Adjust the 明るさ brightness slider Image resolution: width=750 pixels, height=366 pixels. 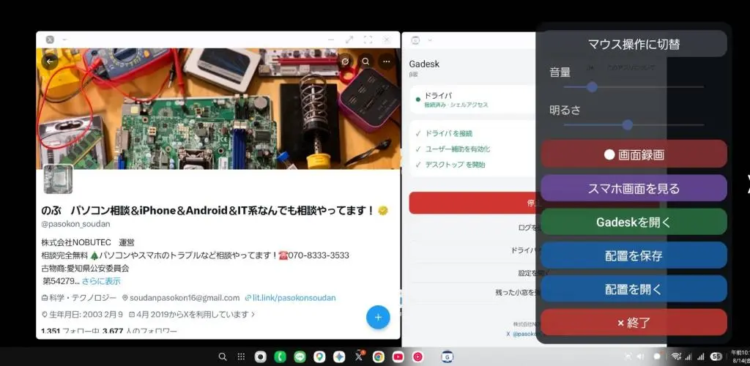tap(634, 125)
